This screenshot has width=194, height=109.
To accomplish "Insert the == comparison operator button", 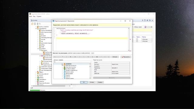I will (75, 57).
